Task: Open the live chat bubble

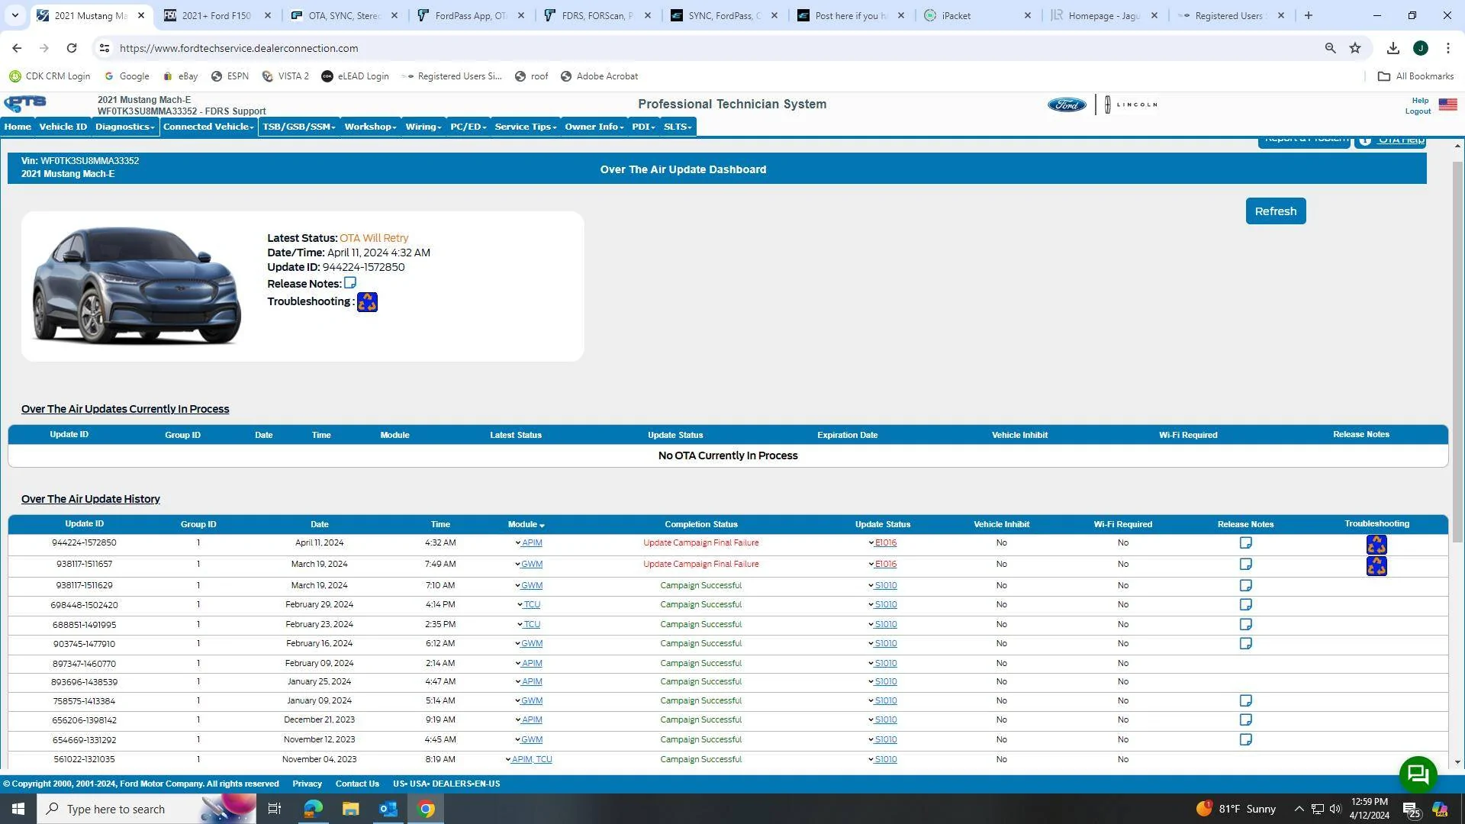Action: pos(1418,775)
